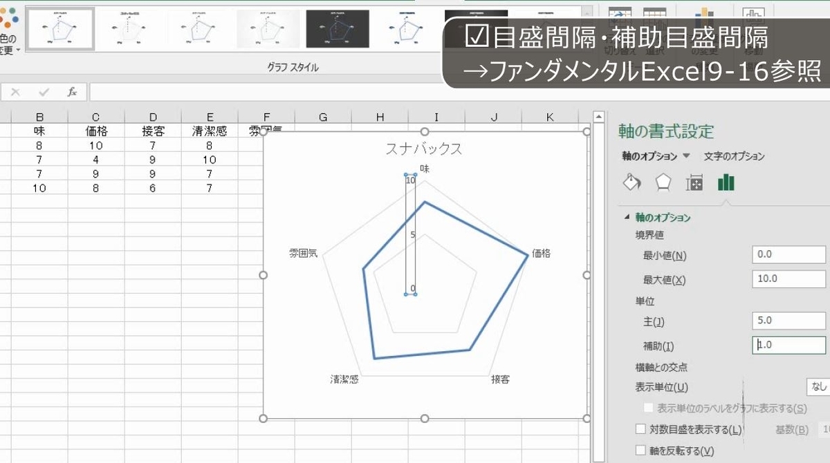Select the green bar-chart Axis Options icon
The width and height of the screenshot is (830, 463).
(x=726, y=182)
